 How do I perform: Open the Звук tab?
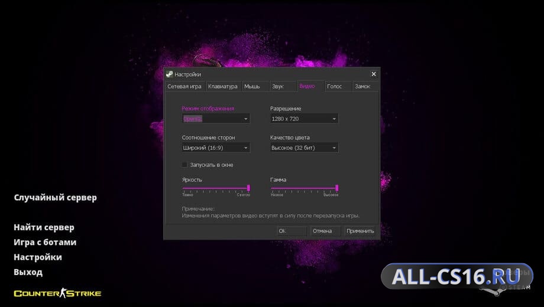(278, 87)
